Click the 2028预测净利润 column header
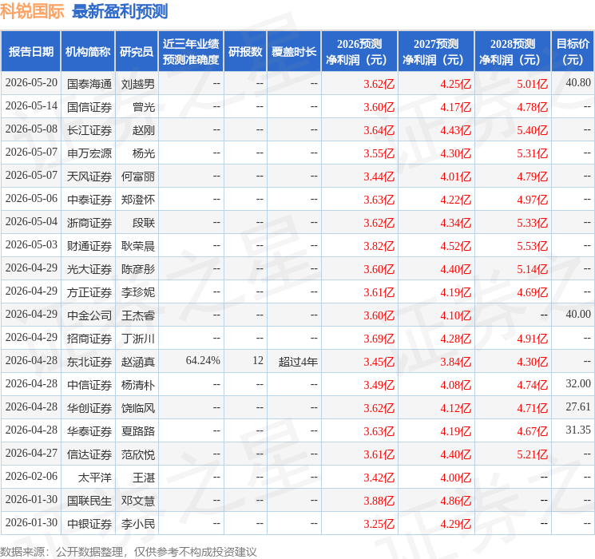This screenshot has width=595, height=559. pyautogui.click(x=513, y=52)
